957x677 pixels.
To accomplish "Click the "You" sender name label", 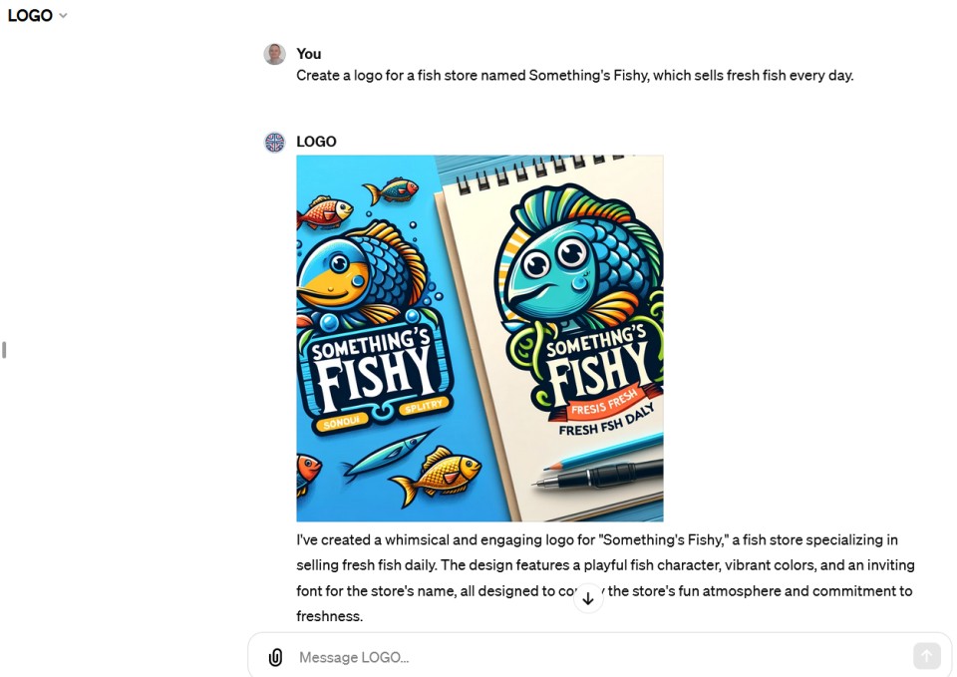I will 309,54.
